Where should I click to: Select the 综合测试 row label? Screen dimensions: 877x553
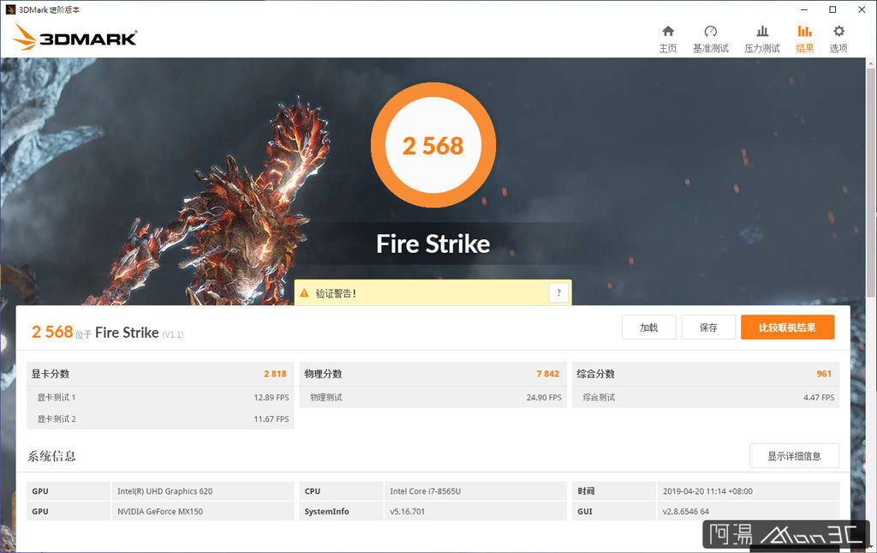tap(599, 398)
